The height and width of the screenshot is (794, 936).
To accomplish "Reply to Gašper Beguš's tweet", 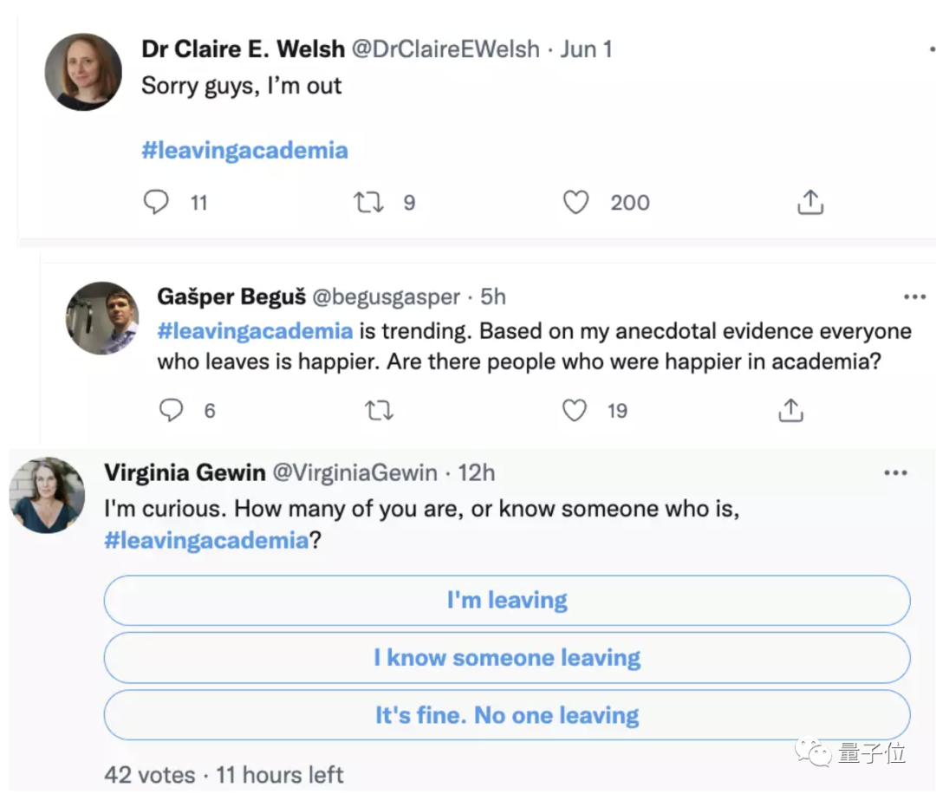I will point(172,410).
